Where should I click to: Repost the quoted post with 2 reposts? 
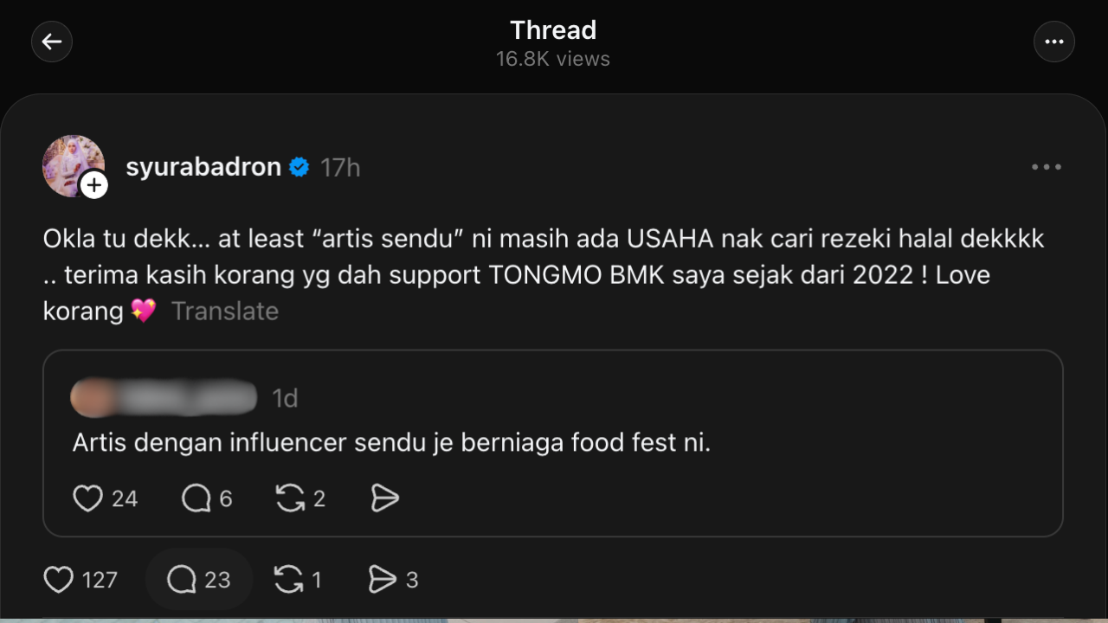pyautogui.click(x=290, y=498)
